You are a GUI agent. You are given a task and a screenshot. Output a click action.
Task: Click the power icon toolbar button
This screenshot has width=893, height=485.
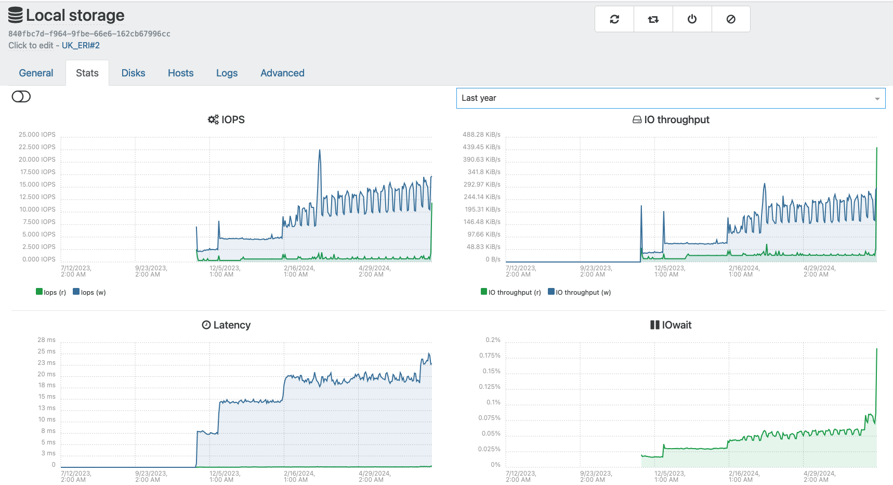(x=692, y=19)
